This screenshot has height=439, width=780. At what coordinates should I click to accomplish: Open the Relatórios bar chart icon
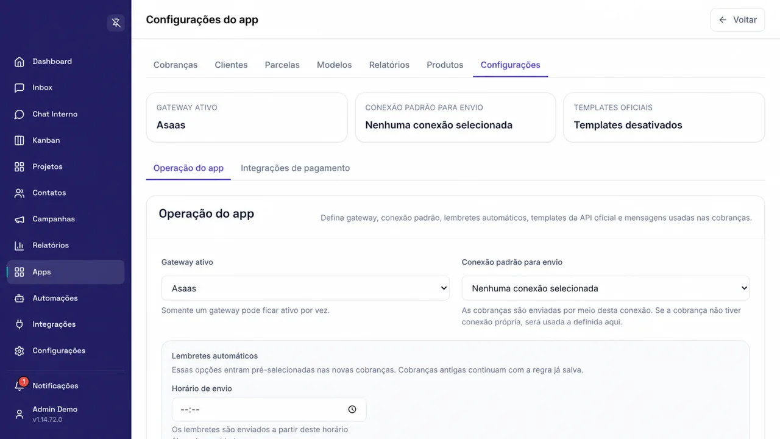tap(19, 245)
